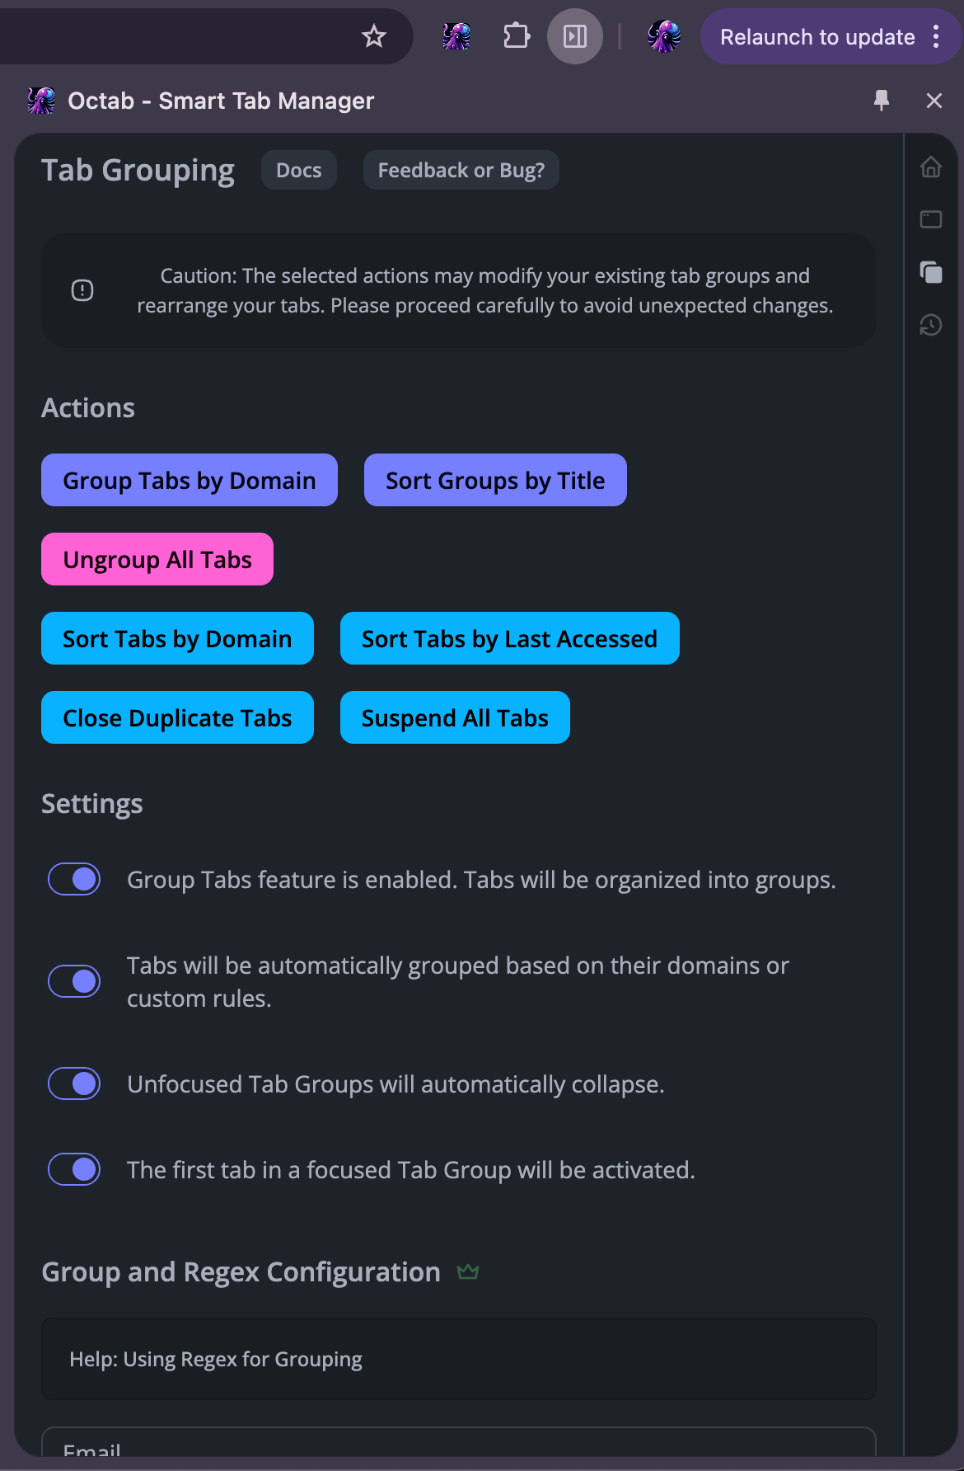Toggle the side panel icon
964x1471 pixels.
pos(574,35)
